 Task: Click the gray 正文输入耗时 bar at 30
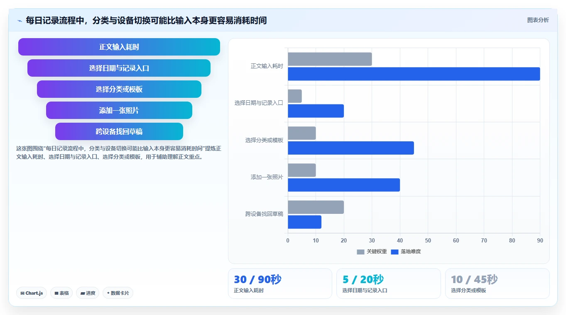330,59
